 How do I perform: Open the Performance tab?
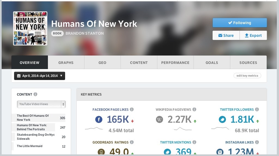[x=175, y=62]
